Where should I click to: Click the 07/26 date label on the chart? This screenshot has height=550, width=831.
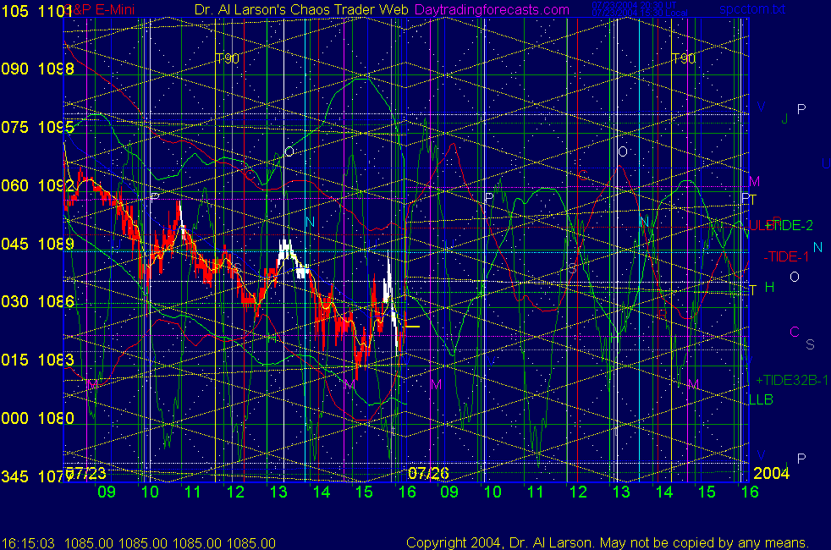pyautogui.click(x=428, y=473)
